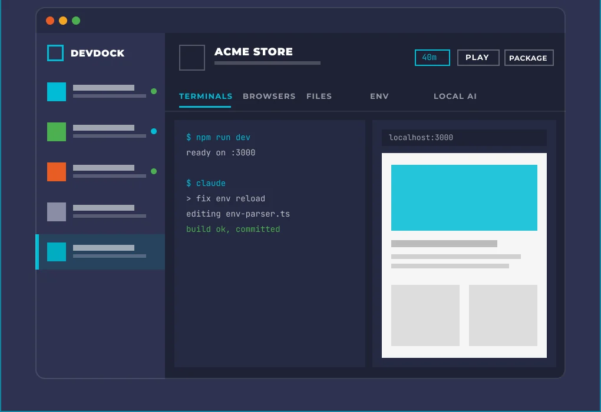The width and height of the screenshot is (601, 412).
Task: Click the ACME STORE title
Action: pos(253,52)
